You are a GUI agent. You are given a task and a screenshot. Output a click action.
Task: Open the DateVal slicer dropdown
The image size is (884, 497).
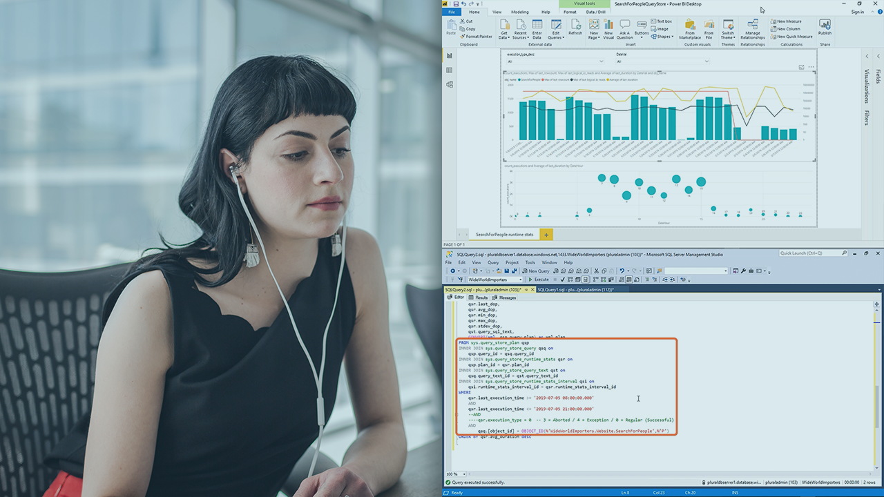pyautogui.click(x=707, y=61)
